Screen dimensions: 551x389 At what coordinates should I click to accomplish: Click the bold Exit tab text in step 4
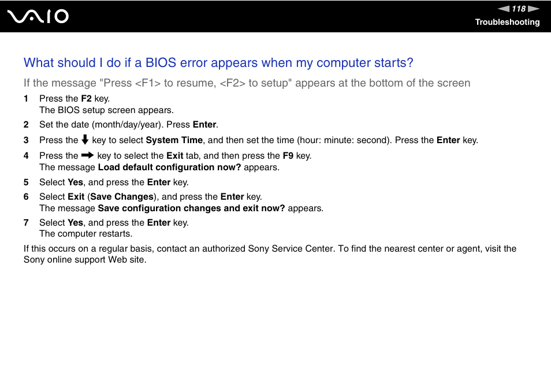tap(174, 155)
